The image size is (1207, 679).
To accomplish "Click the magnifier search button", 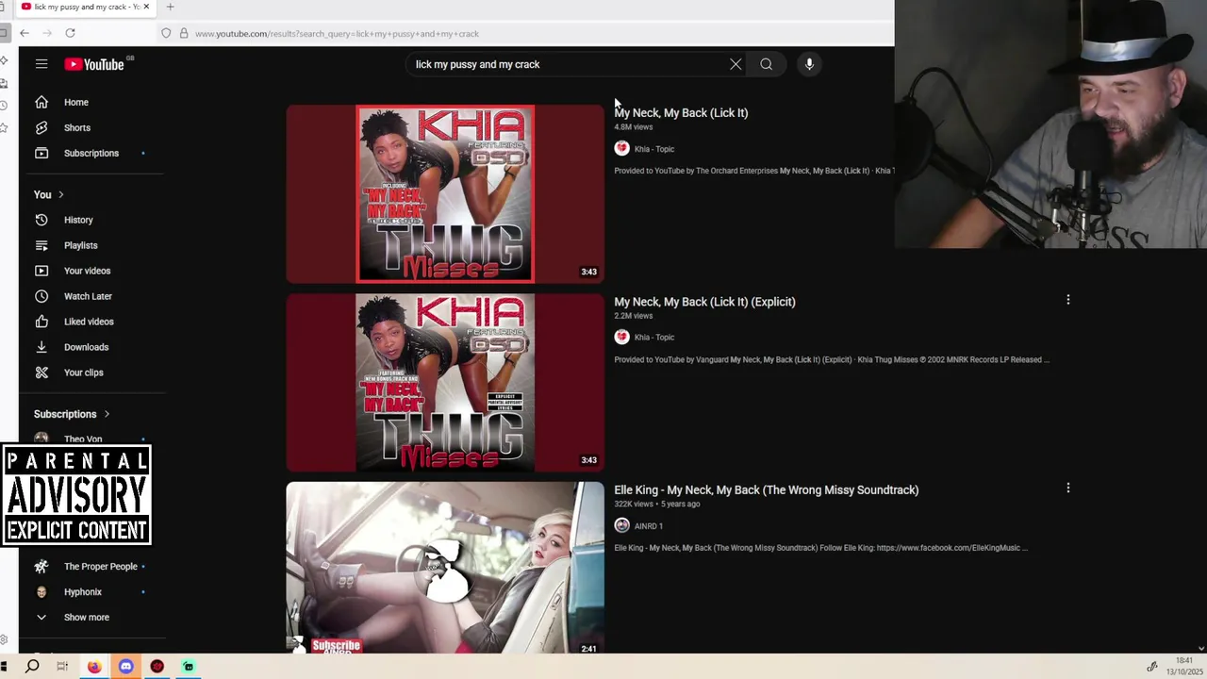I will point(766,64).
